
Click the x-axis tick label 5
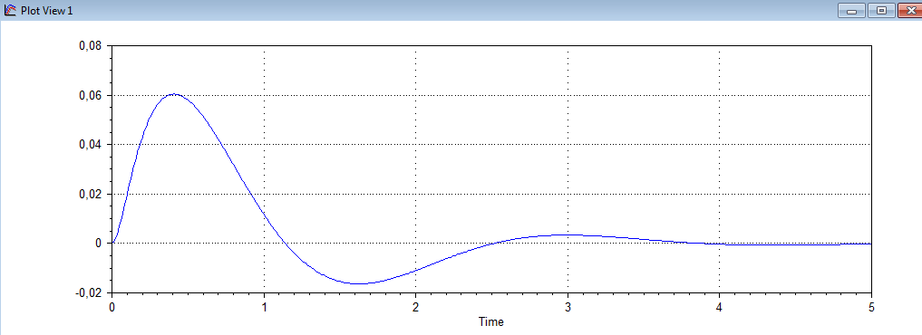click(871, 307)
